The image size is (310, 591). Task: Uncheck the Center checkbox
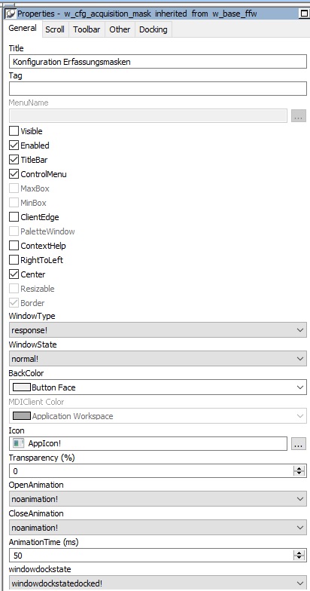pos(14,274)
